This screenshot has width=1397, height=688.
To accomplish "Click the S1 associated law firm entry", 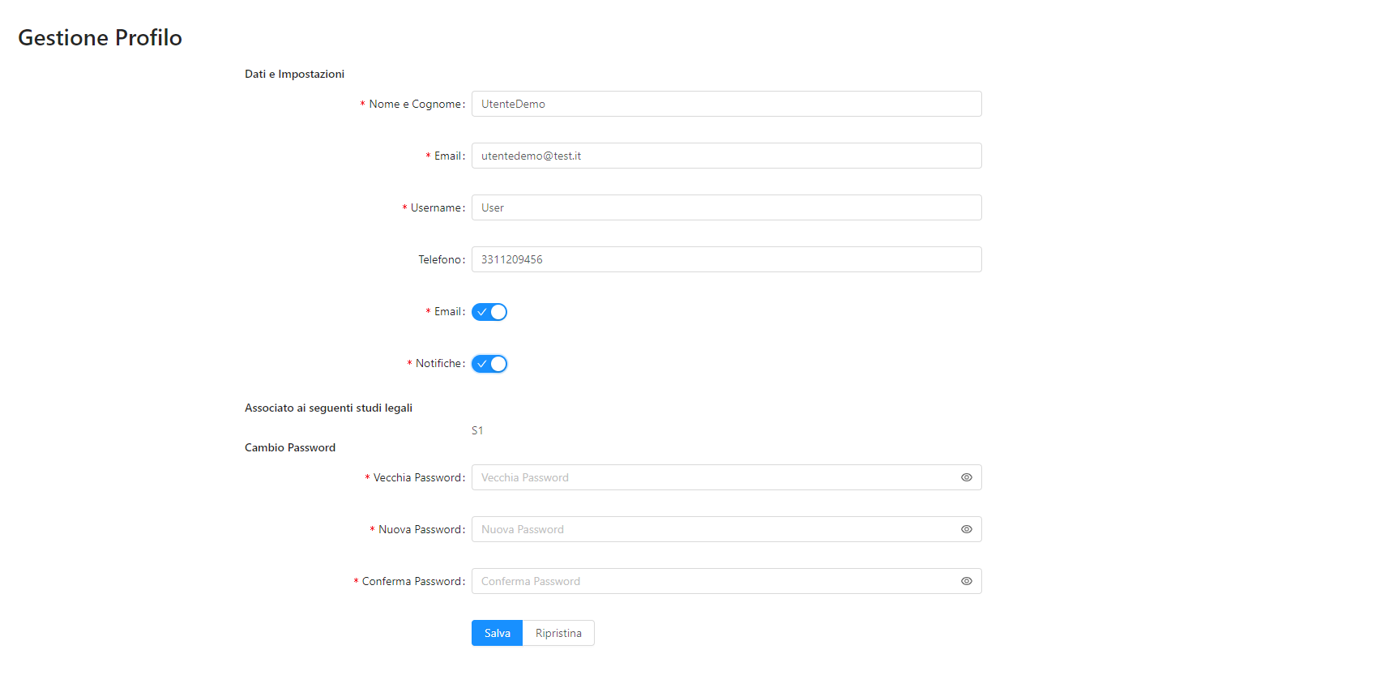I will click(477, 430).
